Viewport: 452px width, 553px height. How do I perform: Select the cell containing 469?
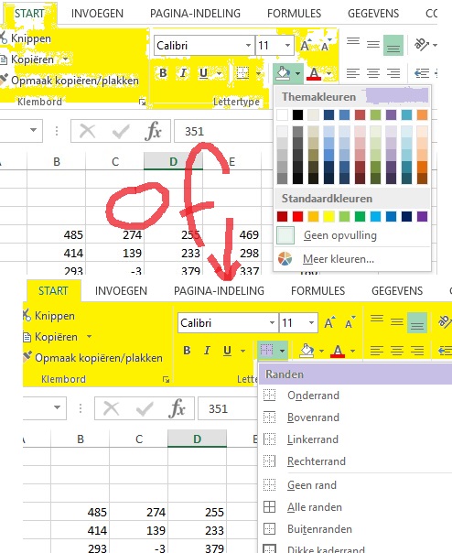point(247,234)
